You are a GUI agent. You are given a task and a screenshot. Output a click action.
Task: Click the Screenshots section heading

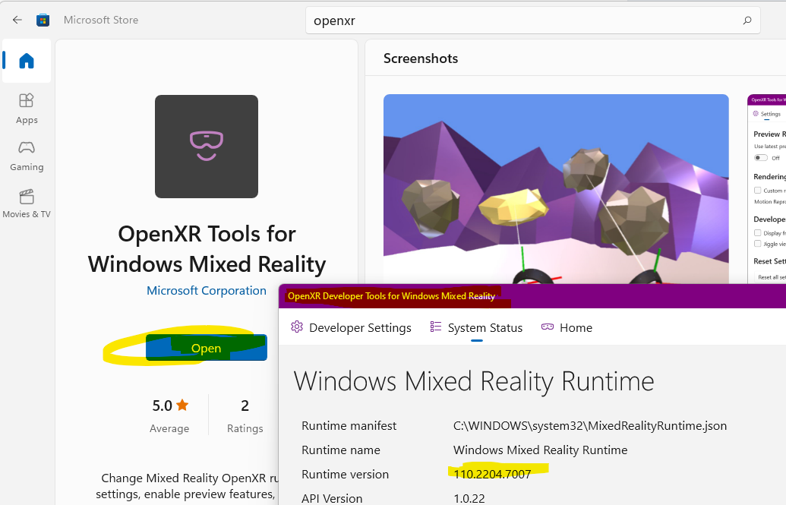coord(421,58)
